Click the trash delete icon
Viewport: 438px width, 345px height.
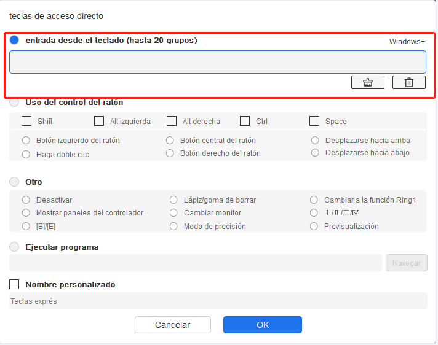(x=408, y=82)
